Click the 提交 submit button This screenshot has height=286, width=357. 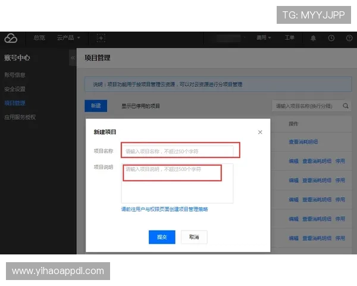[x=162, y=237]
